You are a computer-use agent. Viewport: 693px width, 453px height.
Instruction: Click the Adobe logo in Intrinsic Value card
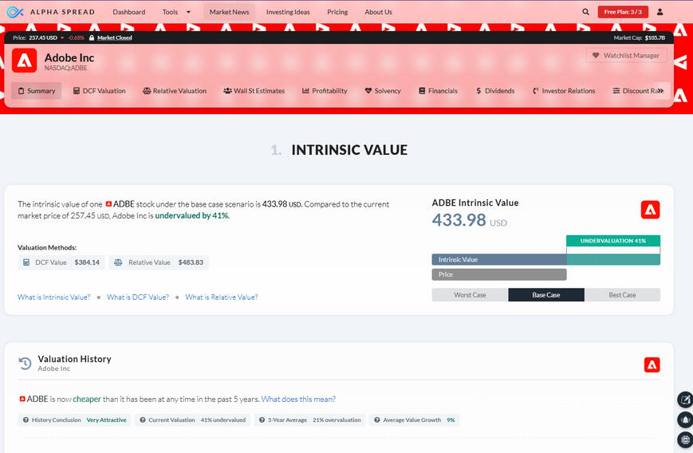[650, 210]
